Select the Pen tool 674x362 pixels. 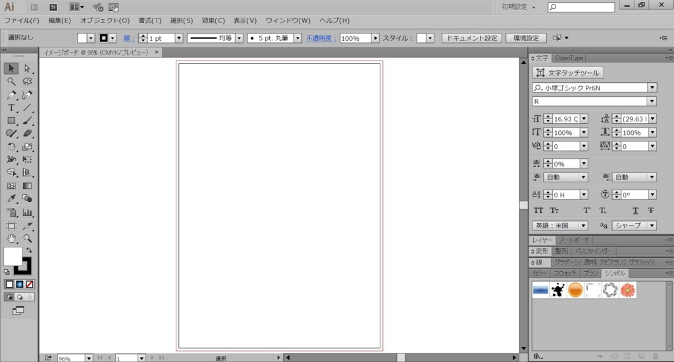coord(11,95)
